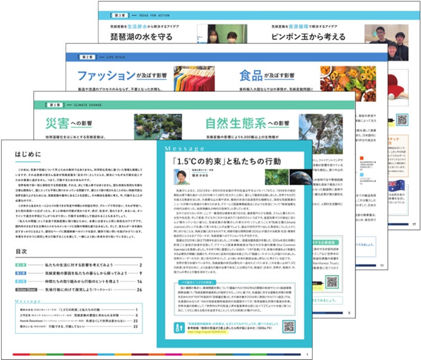The height and width of the screenshot is (360, 421).
Task: Click the 食品 heading
Action: pos(251,76)
